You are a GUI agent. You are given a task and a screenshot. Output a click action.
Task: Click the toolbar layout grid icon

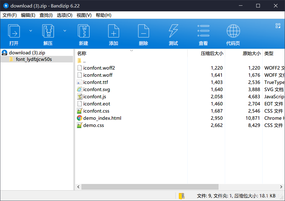tap(278, 26)
